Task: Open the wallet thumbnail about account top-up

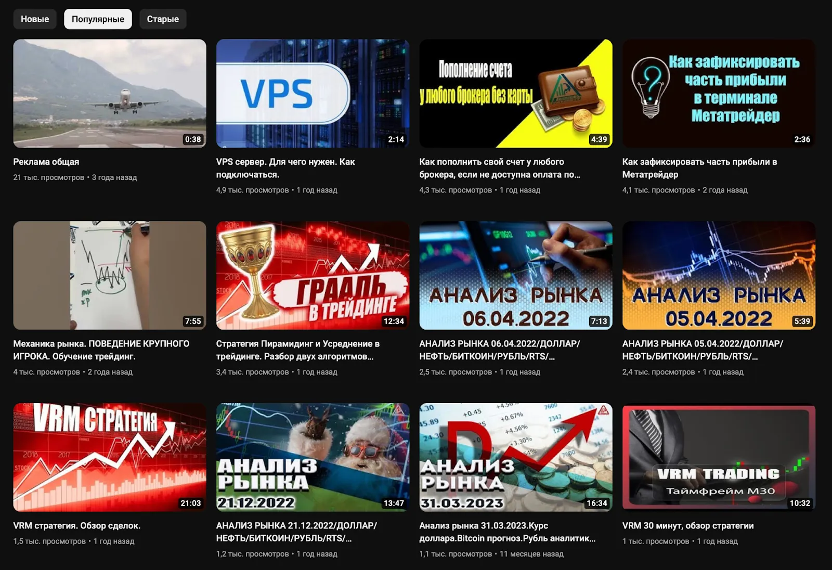Action: [x=516, y=94]
